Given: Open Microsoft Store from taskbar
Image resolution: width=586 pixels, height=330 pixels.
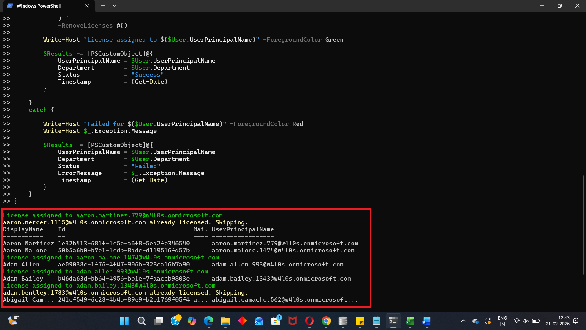Looking at the screenshot, I should (x=276, y=321).
